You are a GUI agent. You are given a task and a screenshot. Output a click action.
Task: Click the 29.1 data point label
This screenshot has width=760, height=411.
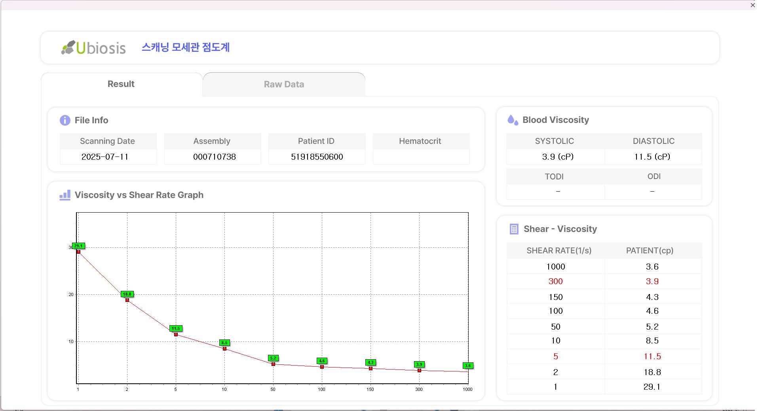[x=78, y=246]
